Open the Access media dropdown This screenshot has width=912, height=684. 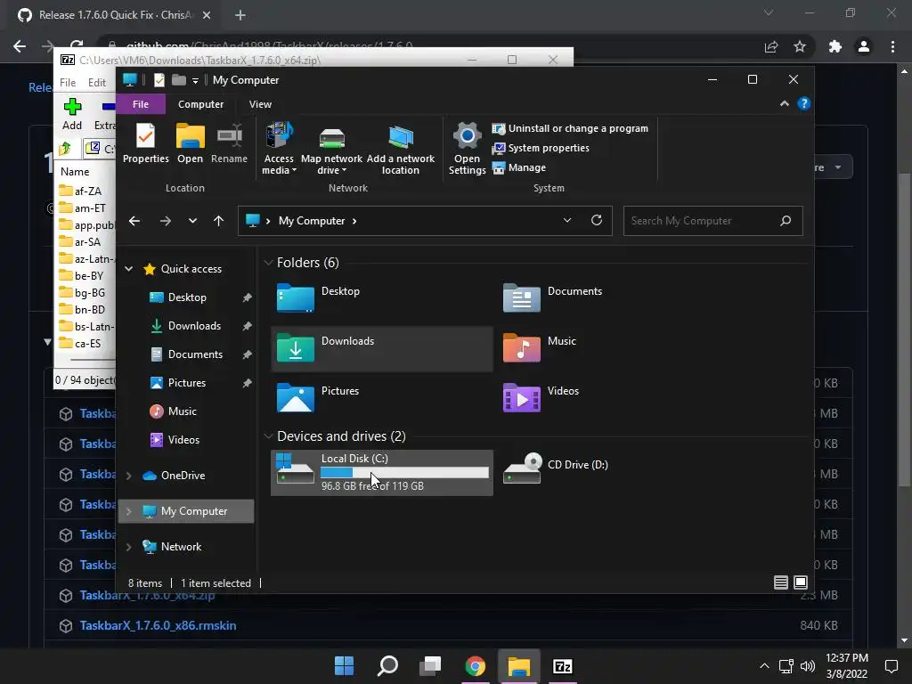tap(279, 149)
